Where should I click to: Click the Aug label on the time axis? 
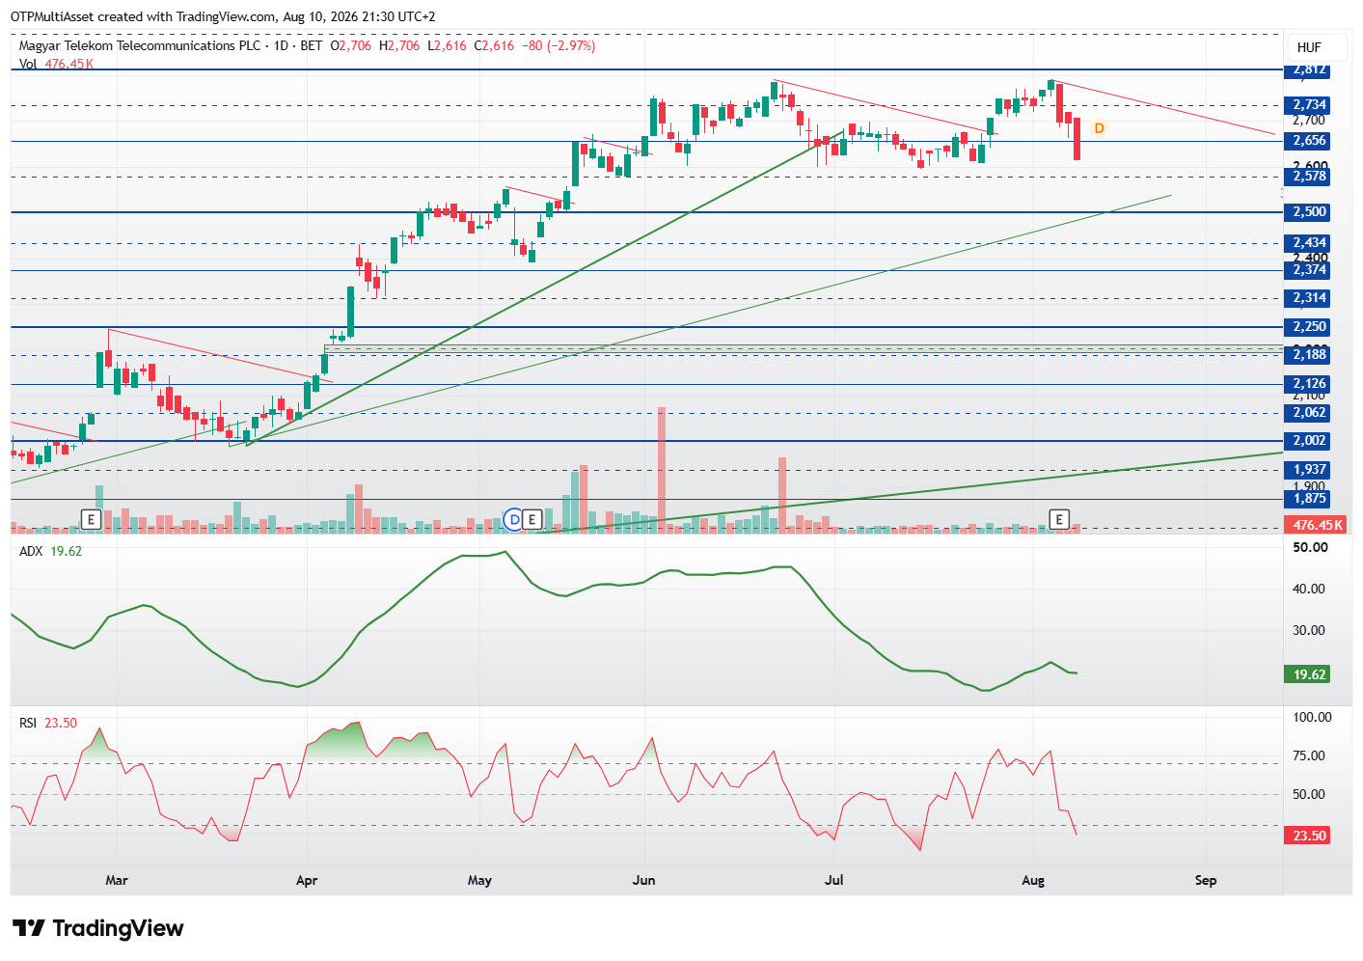tap(1033, 880)
